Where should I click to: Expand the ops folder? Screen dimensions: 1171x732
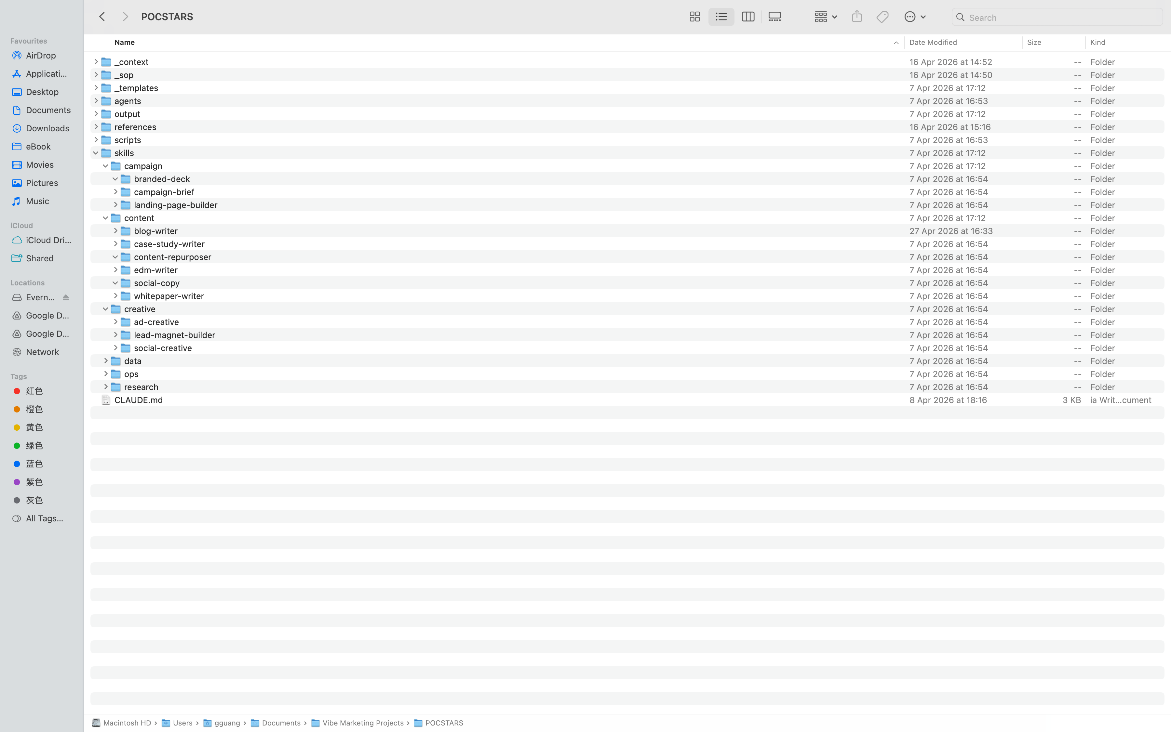pos(106,374)
